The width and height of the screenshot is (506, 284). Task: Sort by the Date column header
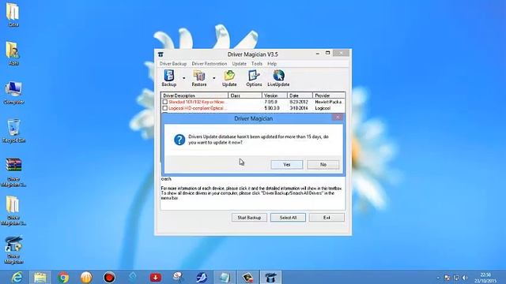(x=300, y=95)
